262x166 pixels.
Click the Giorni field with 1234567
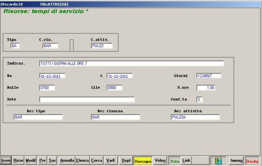(209, 76)
